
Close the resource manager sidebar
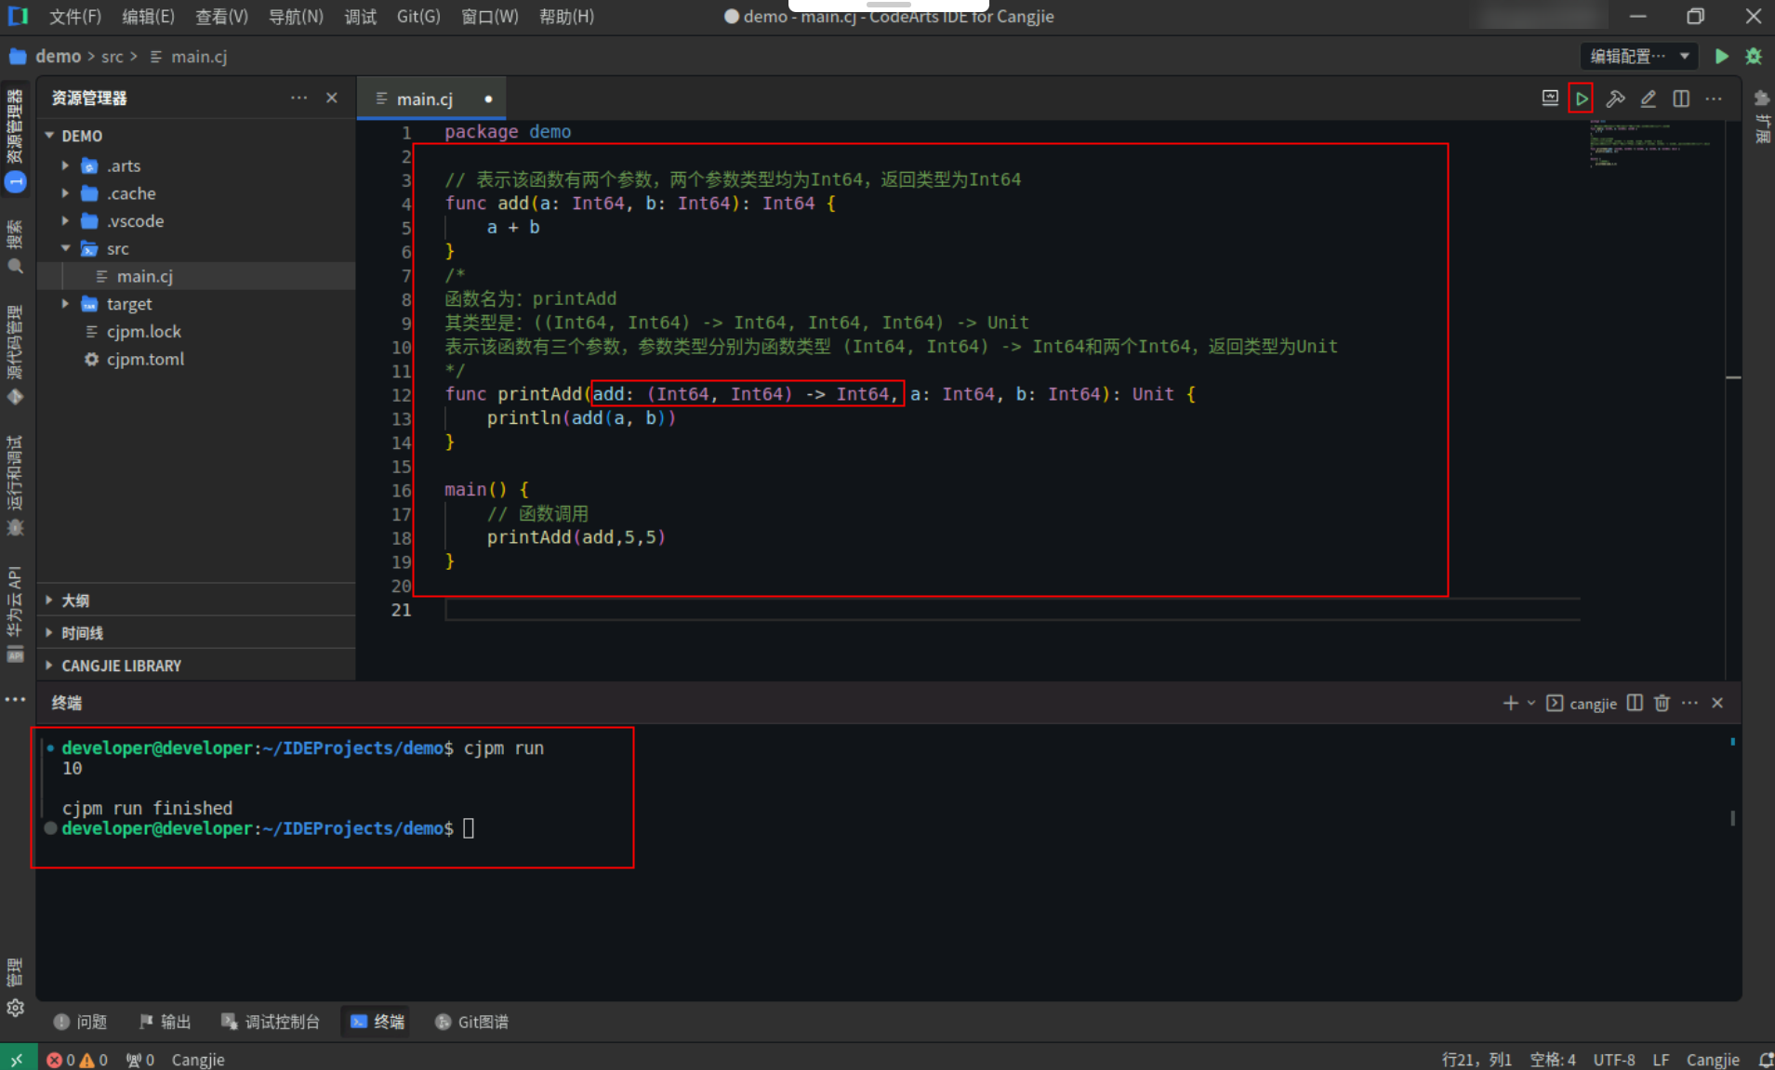tap(332, 98)
